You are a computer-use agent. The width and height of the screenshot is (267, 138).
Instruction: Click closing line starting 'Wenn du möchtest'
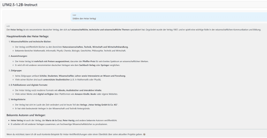coord(76,135)
